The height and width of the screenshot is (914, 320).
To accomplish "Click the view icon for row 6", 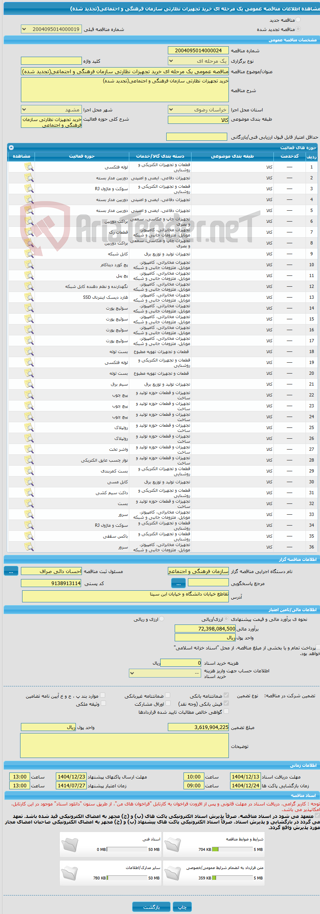I will (x=29, y=221).
